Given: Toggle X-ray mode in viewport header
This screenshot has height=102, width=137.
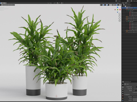Looking at the screenshot, I should pyautogui.click(x=110, y=5).
